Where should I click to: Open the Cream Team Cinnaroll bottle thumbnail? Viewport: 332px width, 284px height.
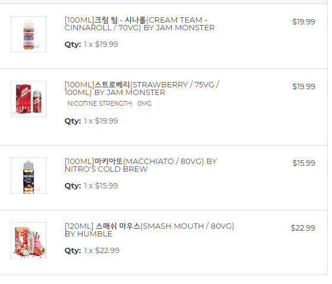[29, 34]
